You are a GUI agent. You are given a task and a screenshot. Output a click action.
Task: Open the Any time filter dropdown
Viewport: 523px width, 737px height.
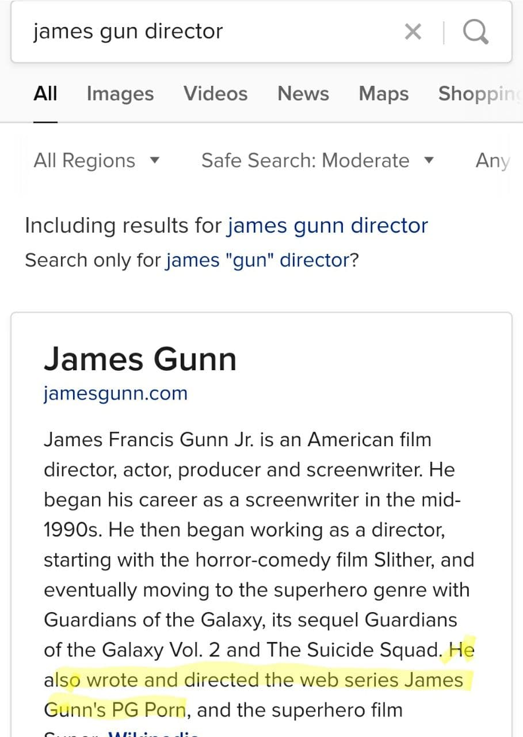click(493, 161)
